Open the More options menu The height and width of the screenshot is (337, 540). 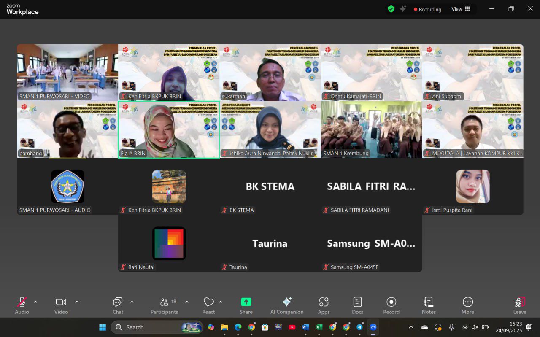coord(467,302)
